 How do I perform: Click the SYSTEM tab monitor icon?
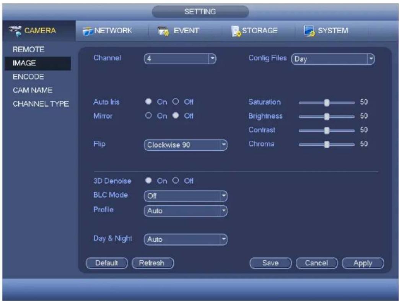[309, 31]
